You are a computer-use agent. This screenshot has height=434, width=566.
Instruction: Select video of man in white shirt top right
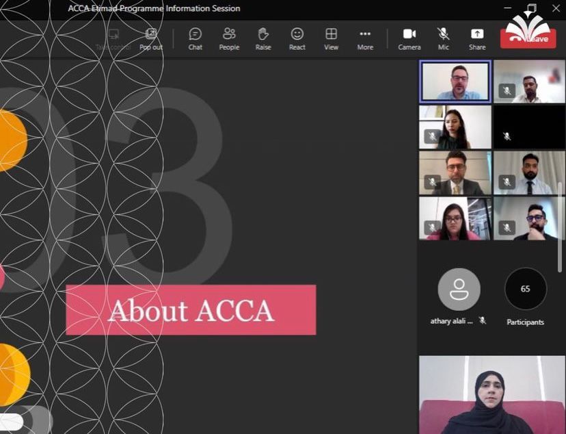coord(529,81)
